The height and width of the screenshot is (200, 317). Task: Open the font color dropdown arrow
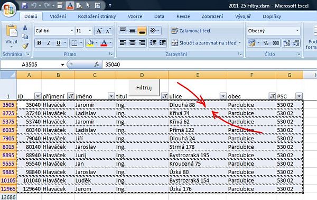tap(110, 43)
